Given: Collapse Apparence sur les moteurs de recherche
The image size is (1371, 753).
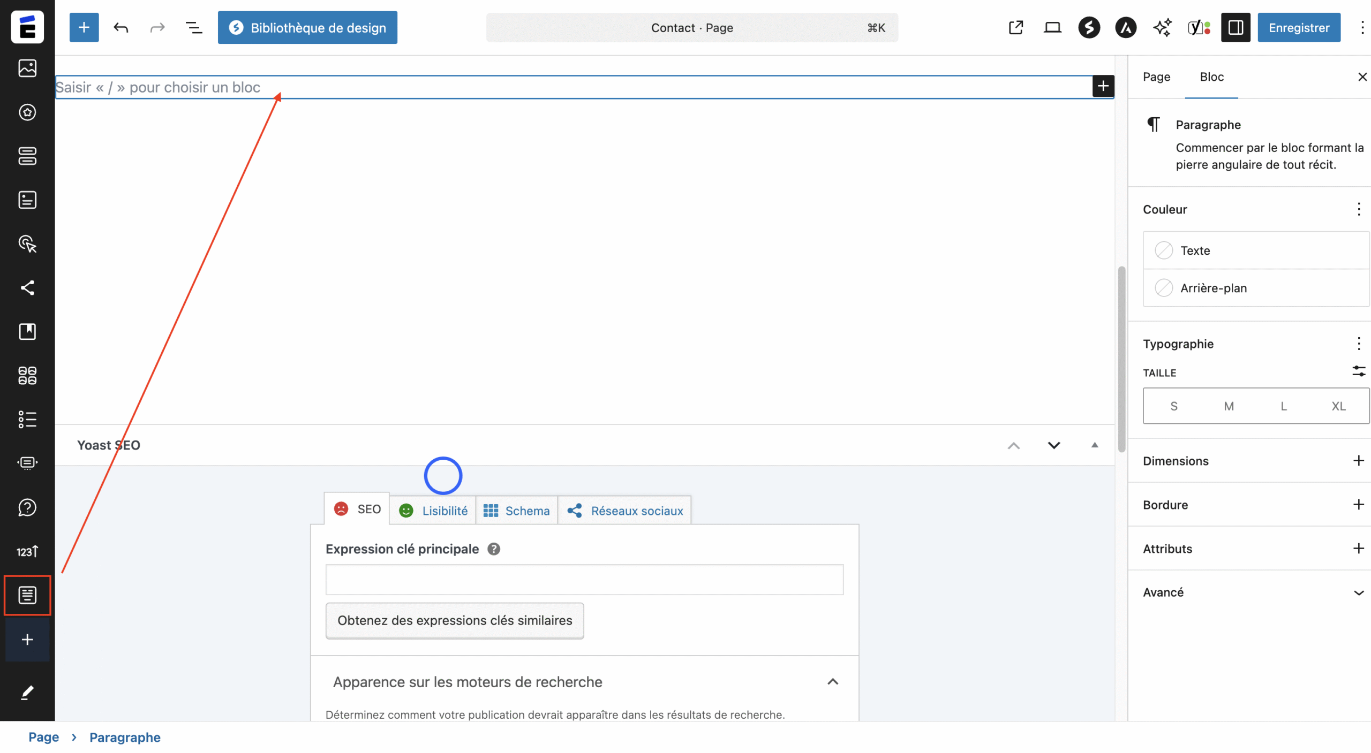Looking at the screenshot, I should coord(832,682).
